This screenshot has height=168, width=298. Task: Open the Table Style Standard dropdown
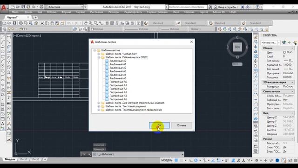click(x=226, y=23)
